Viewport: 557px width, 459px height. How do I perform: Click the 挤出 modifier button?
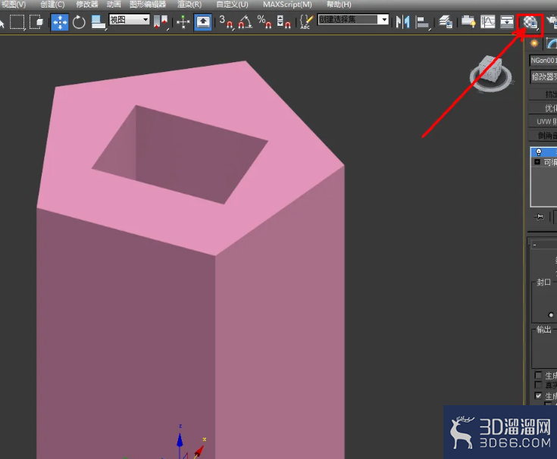click(543, 94)
